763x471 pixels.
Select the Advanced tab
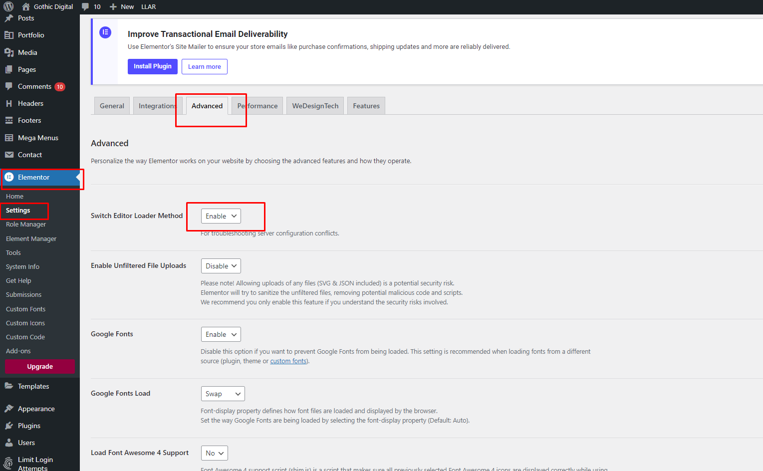coord(207,106)
